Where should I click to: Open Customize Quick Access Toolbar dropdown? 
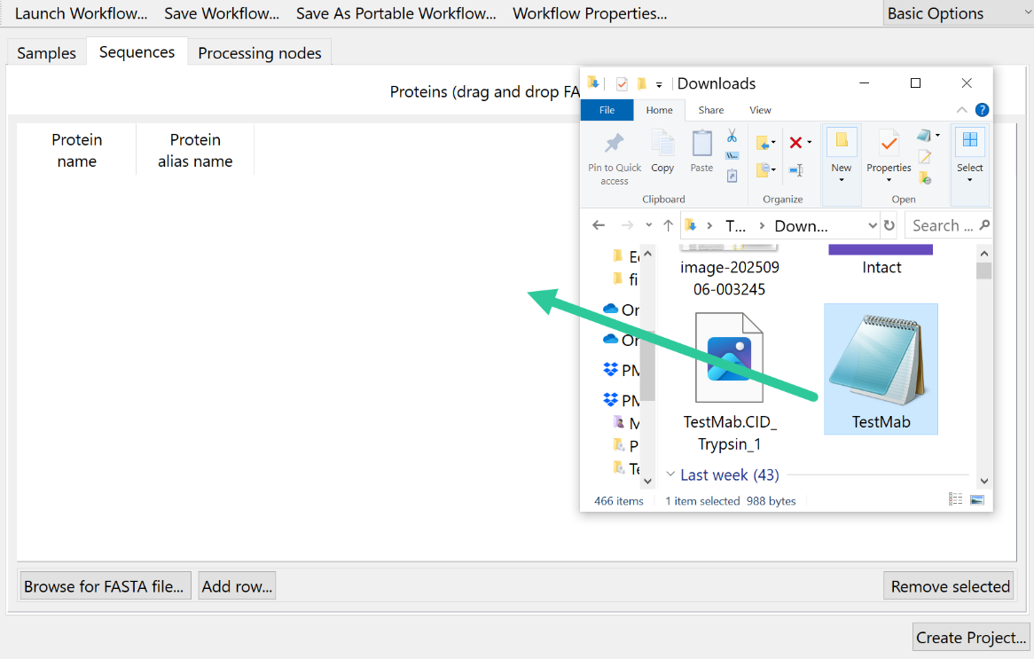(659, 84)
